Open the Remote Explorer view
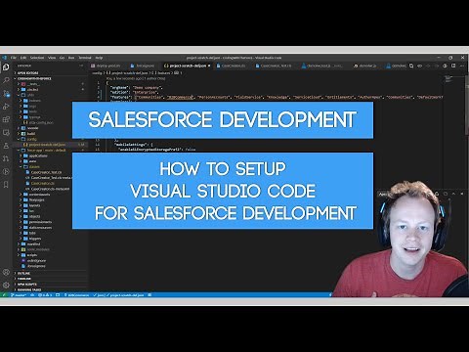The height and width of the screenshot is (352, 469). click(x=6, y=132)
